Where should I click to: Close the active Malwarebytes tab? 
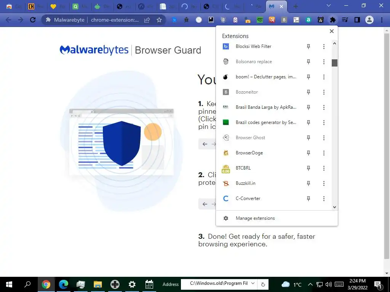pyautogui.click(x=281, y=6)
